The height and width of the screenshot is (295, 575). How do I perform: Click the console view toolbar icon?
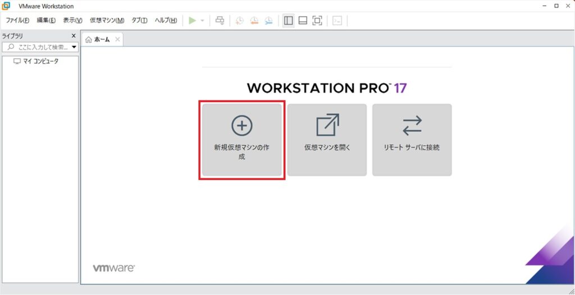(337, 21)
